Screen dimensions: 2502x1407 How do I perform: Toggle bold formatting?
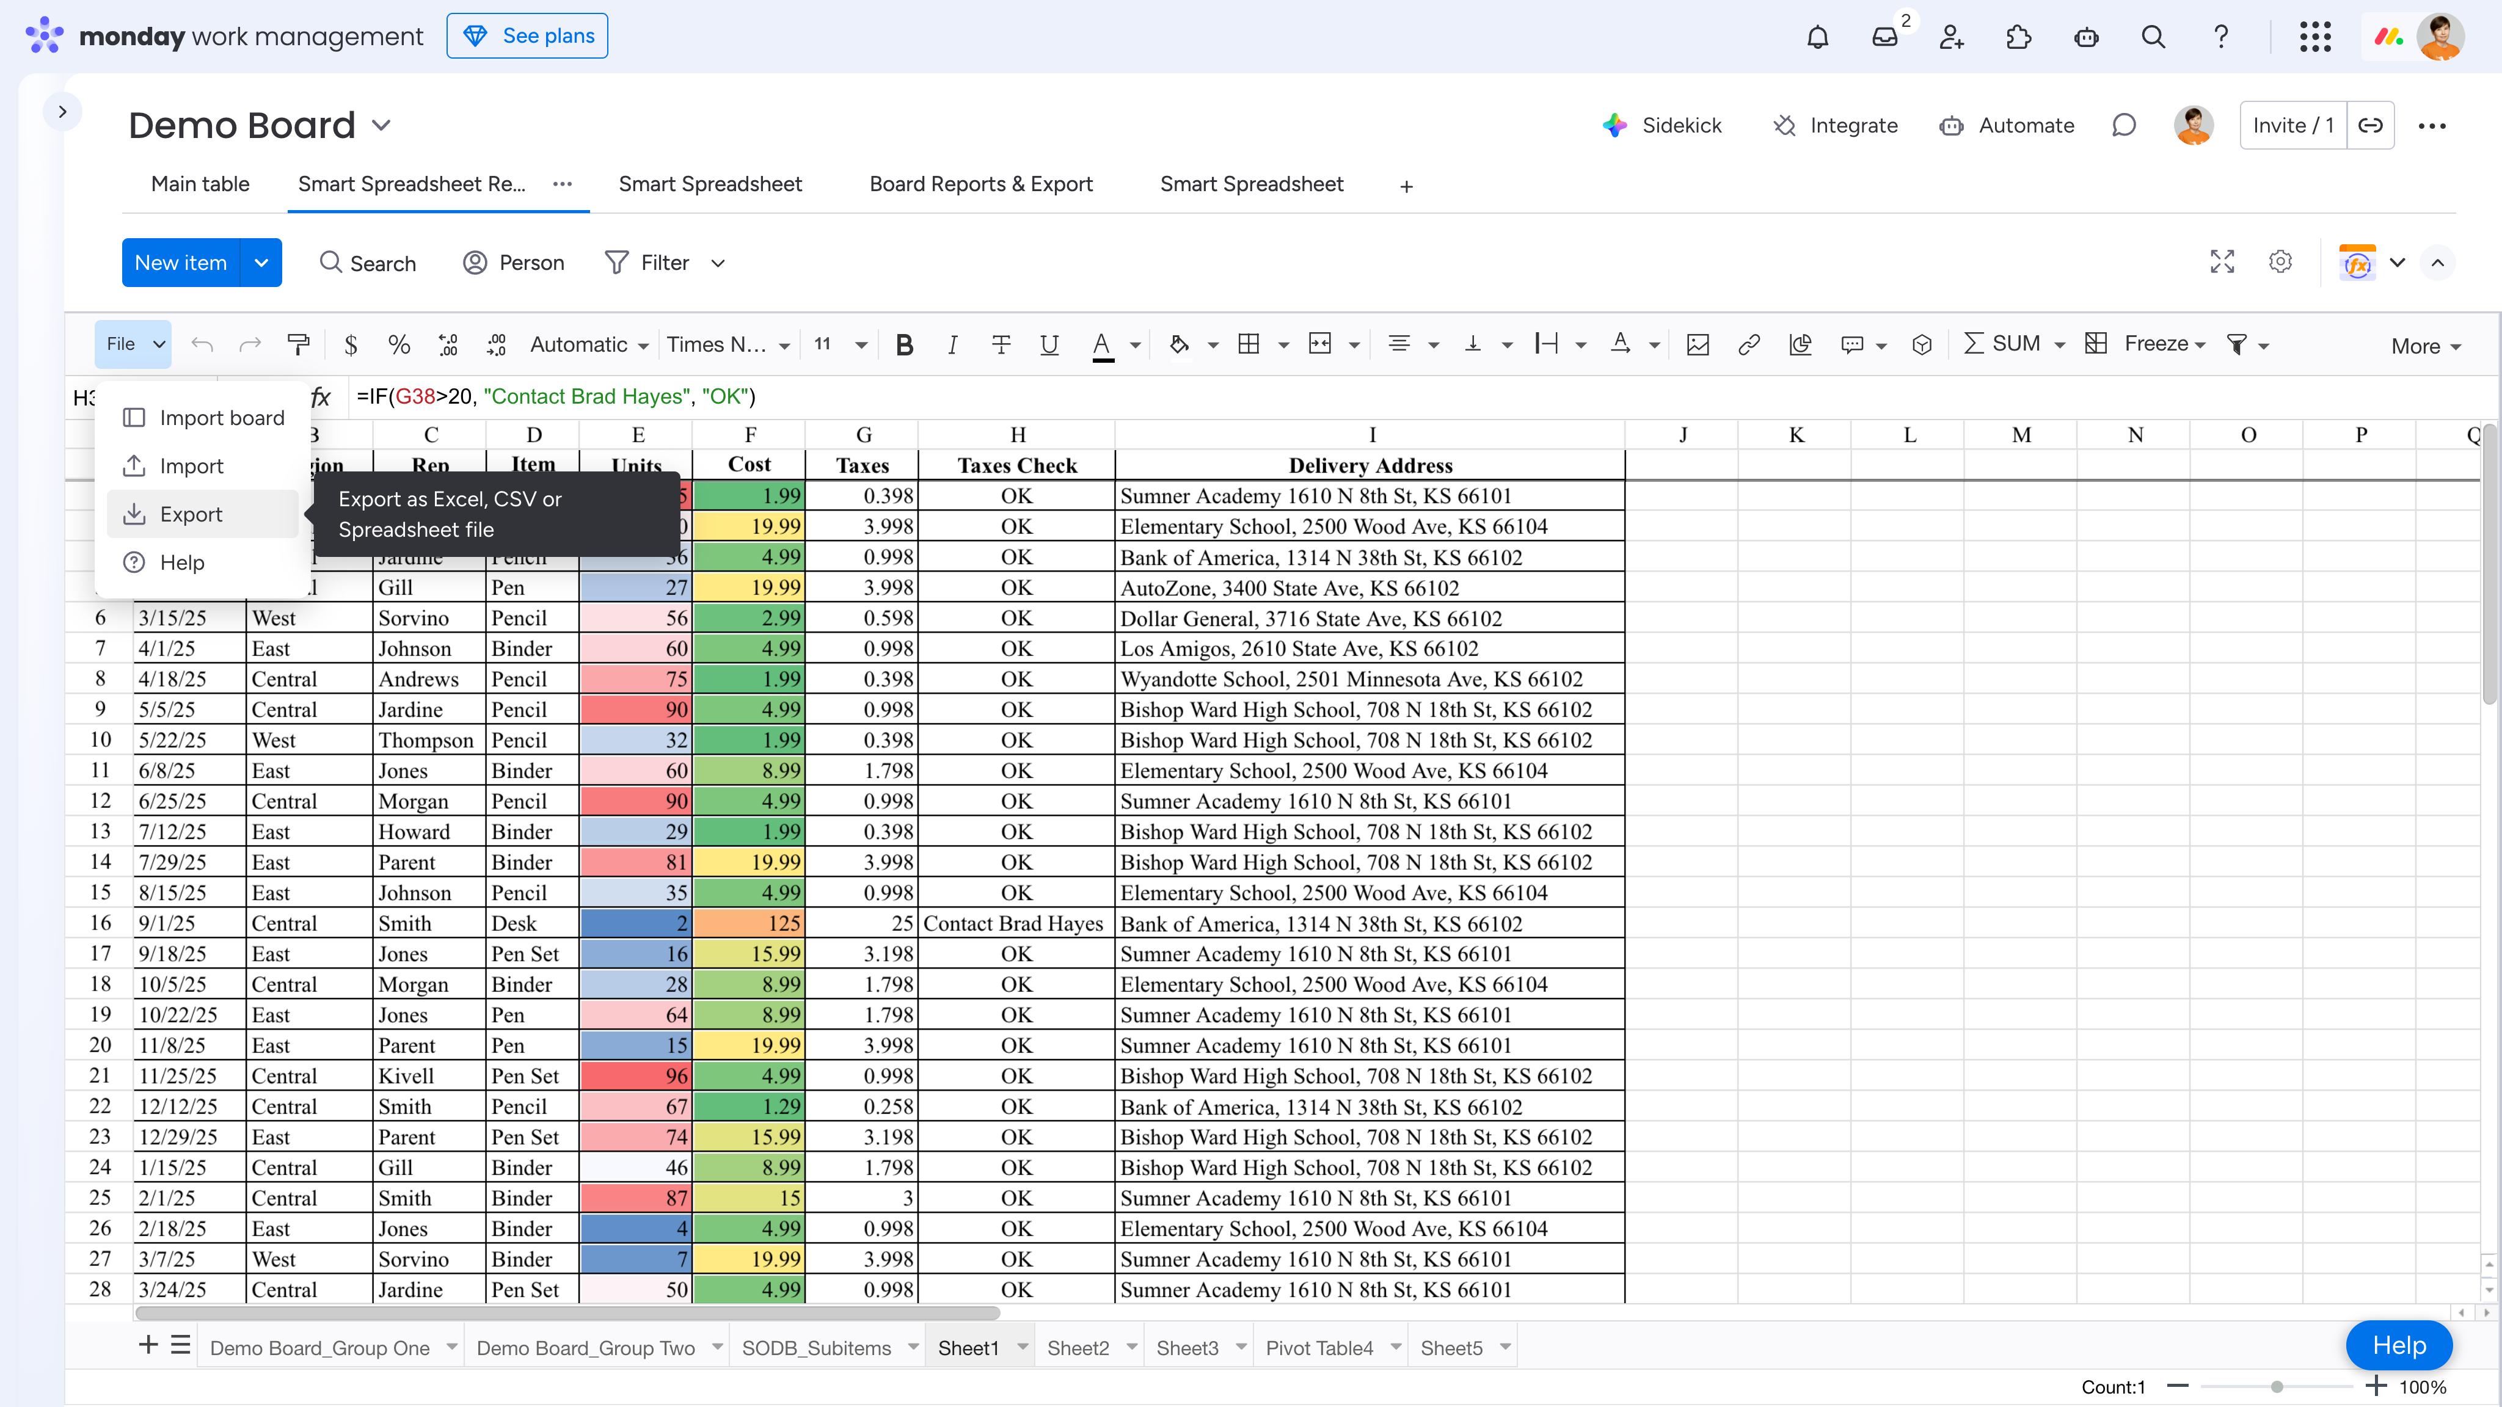[904, 344]
